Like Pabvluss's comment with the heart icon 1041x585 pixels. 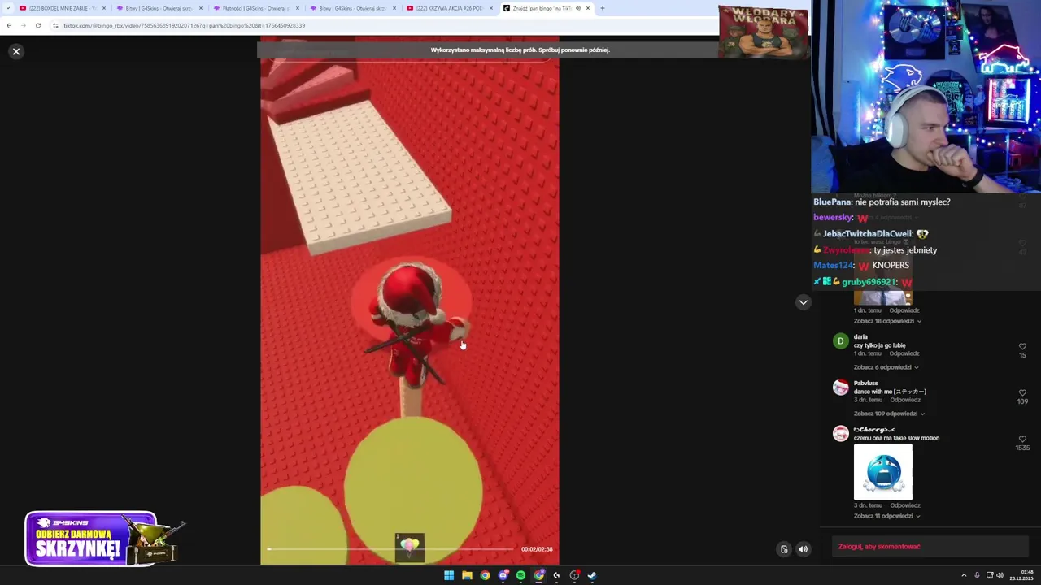(x=1022, y=393)
